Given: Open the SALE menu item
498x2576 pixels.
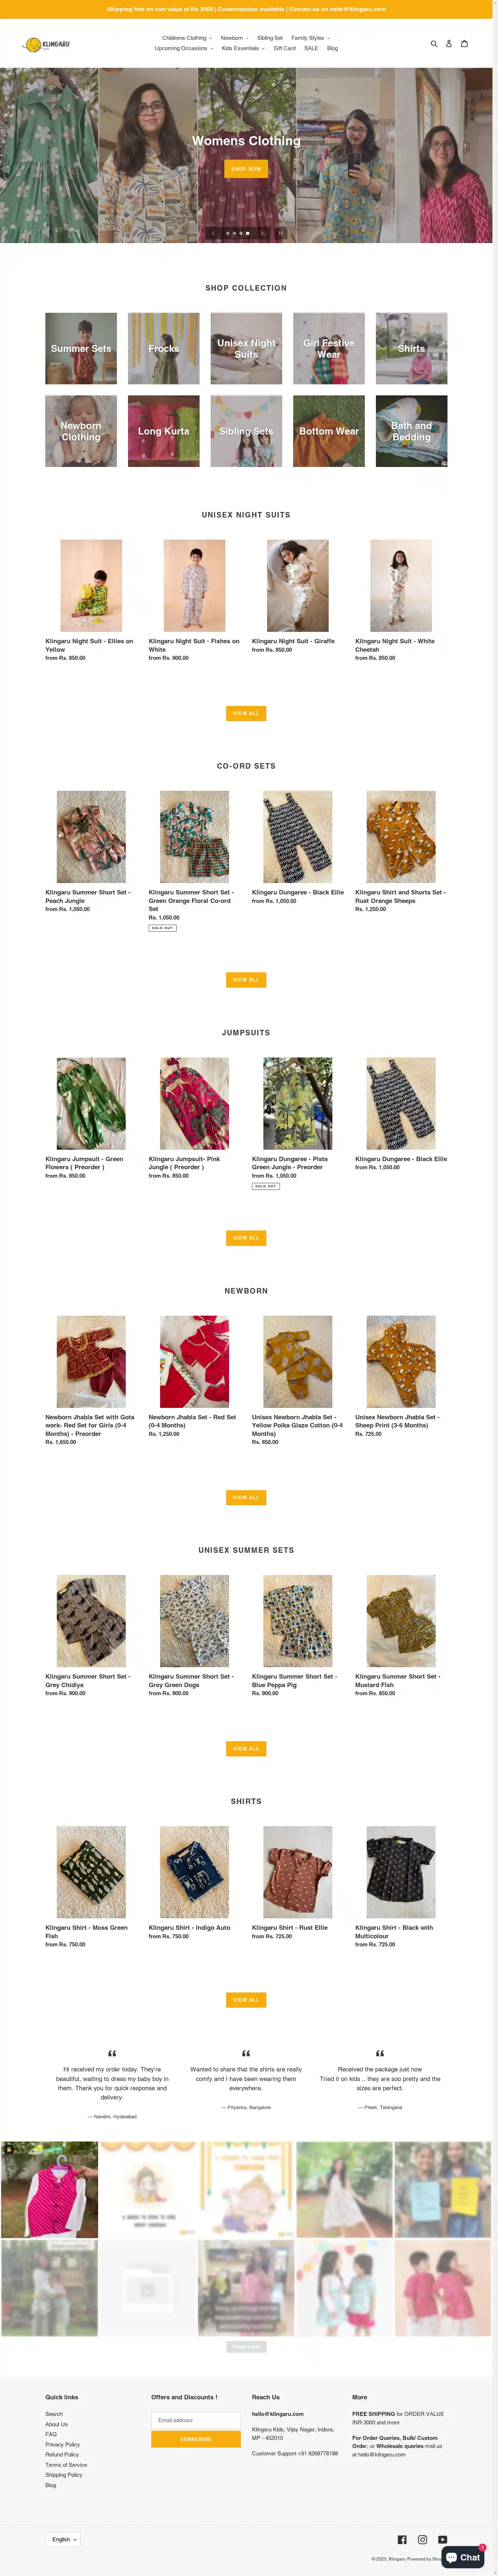Looking at the screenshot, I should click(x=311, y=48).
